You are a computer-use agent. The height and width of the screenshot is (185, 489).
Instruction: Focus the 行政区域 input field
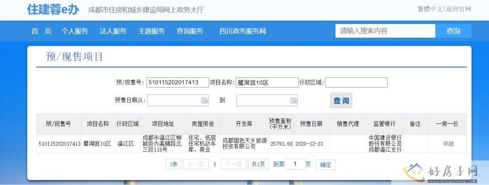coord(356,82)
